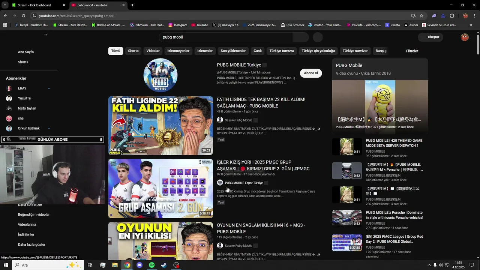Open the taskbar volume icon

441,265
